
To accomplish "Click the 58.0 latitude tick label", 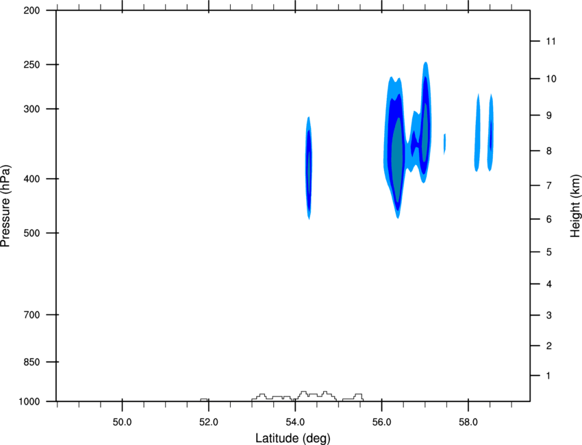I will 468,422.
